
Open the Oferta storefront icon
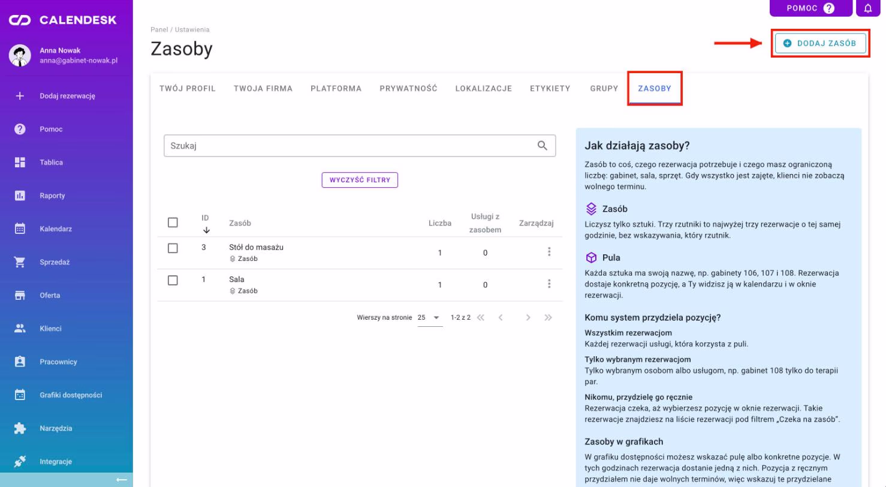[x=20, y=295]
